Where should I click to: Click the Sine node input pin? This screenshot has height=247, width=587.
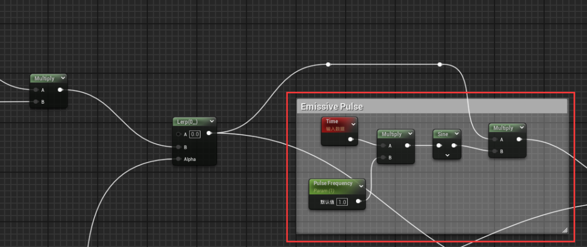[439, 145]
